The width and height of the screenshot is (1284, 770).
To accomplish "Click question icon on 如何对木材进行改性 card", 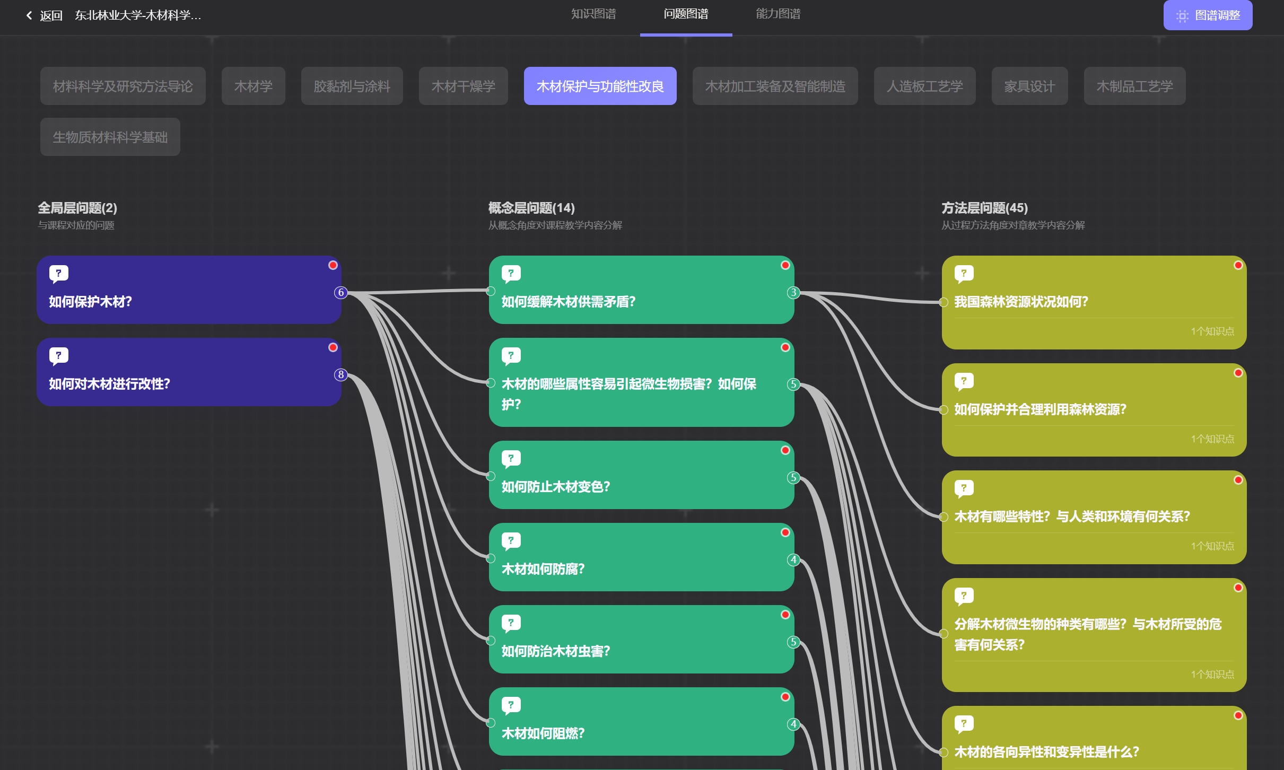I will click(58, 356).
